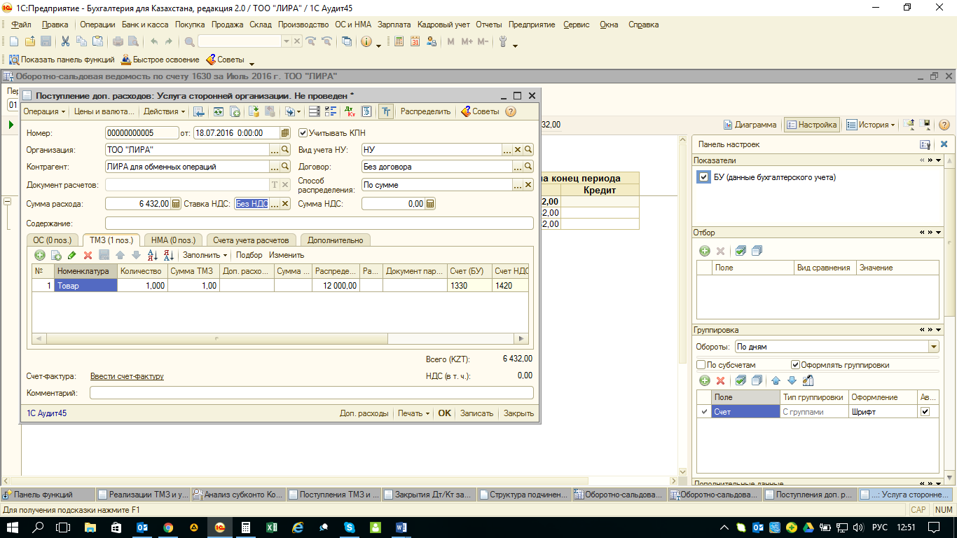Open the calculator icon in main toolbar
Screen dimensions: 957x538
tap(399, 41)
